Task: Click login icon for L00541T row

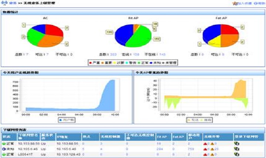Action: [236, 154]
